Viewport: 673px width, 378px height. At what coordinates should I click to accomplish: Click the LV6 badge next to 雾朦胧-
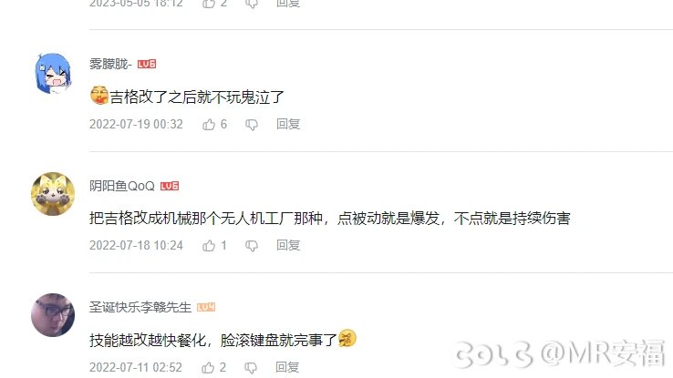(147, 64)
